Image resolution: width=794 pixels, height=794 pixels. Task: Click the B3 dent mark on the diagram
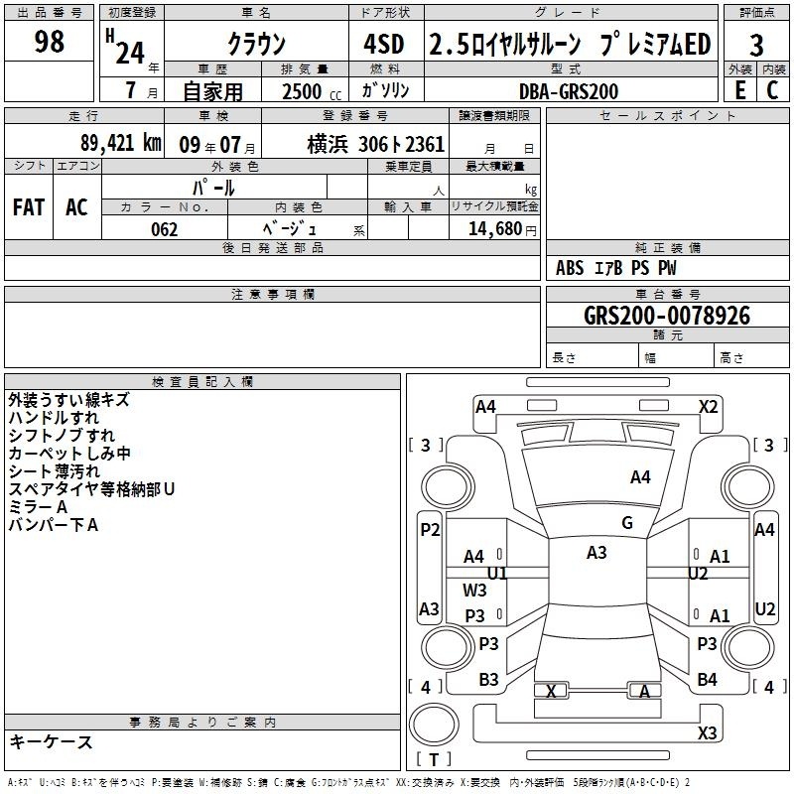(488, 680)
